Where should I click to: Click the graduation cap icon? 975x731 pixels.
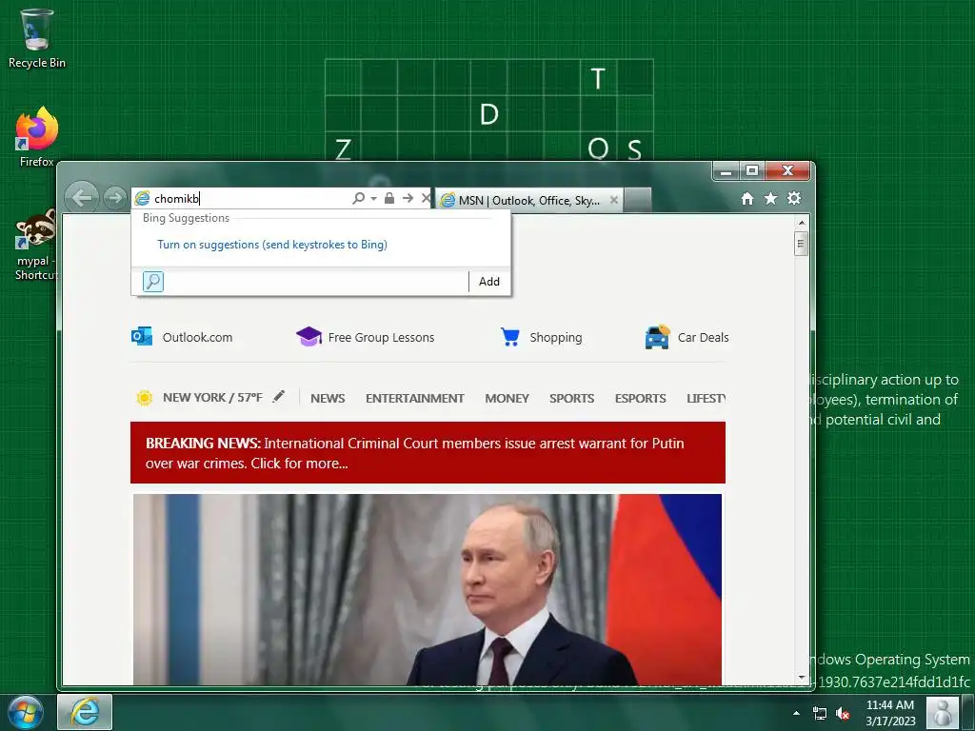click(308, 336)
